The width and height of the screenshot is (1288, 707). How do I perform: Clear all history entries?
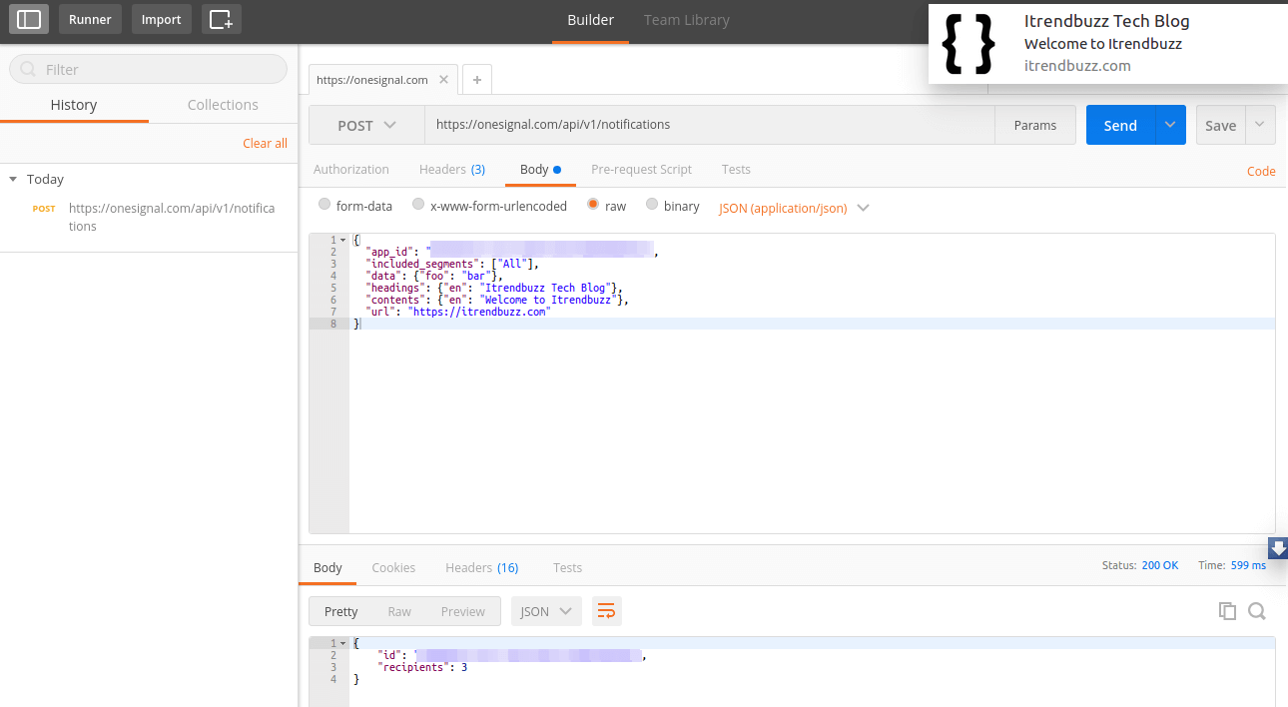[266, 143]
